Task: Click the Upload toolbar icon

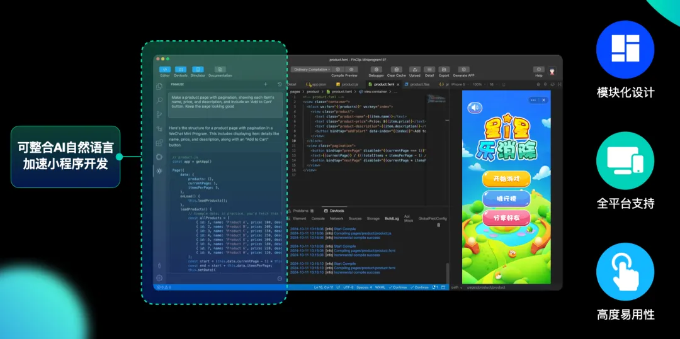Action: [415, 70]
